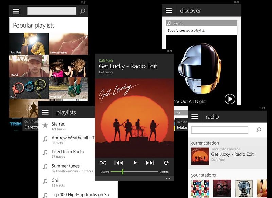272x198 pixels.
Task: Click the Daft Punk artist name in player
Action: click(x=106, y=61)
